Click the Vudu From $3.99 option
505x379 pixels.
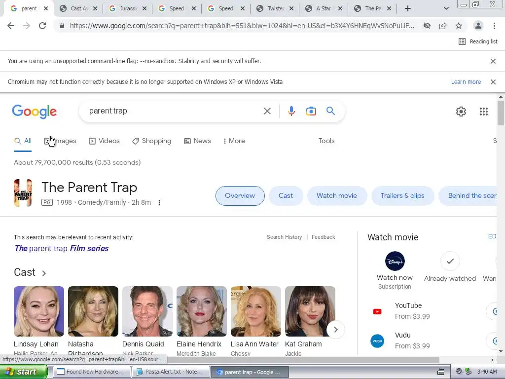pyautogui.click(x=432, y=341)
